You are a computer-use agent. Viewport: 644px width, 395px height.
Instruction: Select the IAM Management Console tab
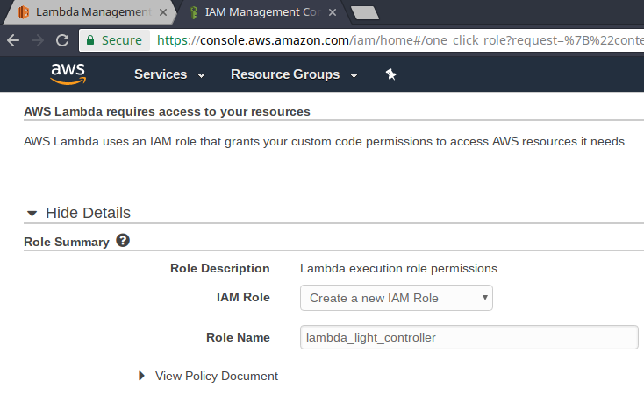click(x=262, y=12)
